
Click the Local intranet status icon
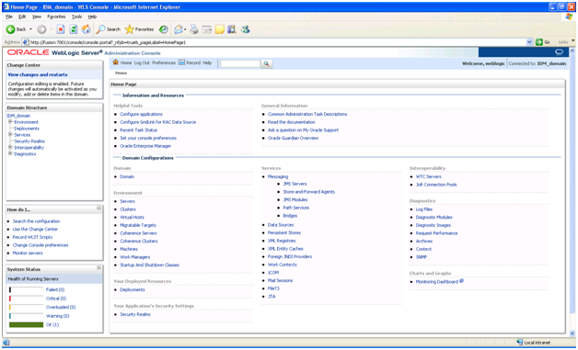click(520, 343)
